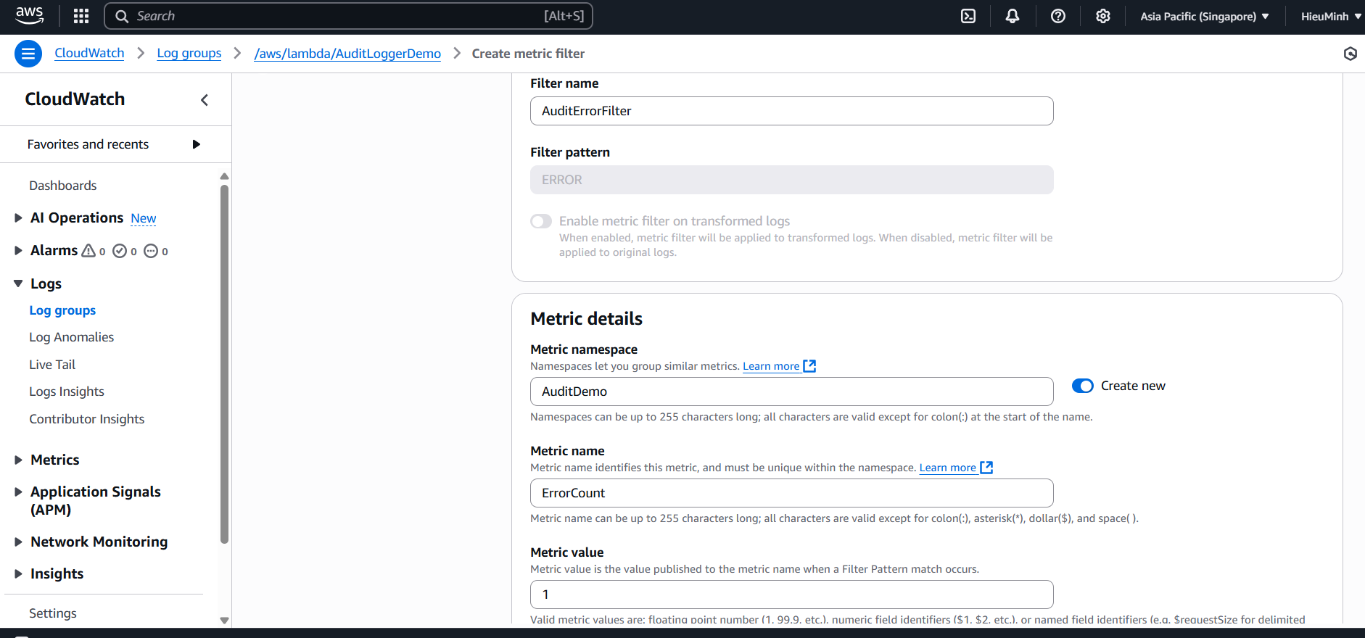The width and height of the screenshot is (1365, 638).
Task: Expand the Insights section
Action: tap(18, 573)
